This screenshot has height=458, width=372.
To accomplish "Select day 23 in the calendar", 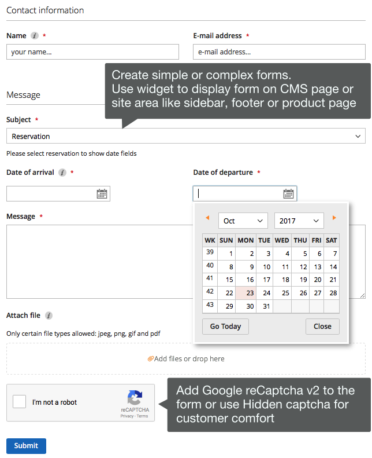I will pyautogui.click(x=250, y=293).
